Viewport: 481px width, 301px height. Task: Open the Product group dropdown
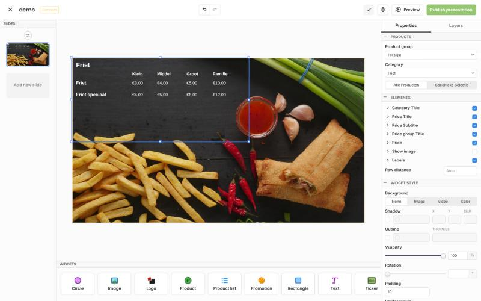[430, 55]
